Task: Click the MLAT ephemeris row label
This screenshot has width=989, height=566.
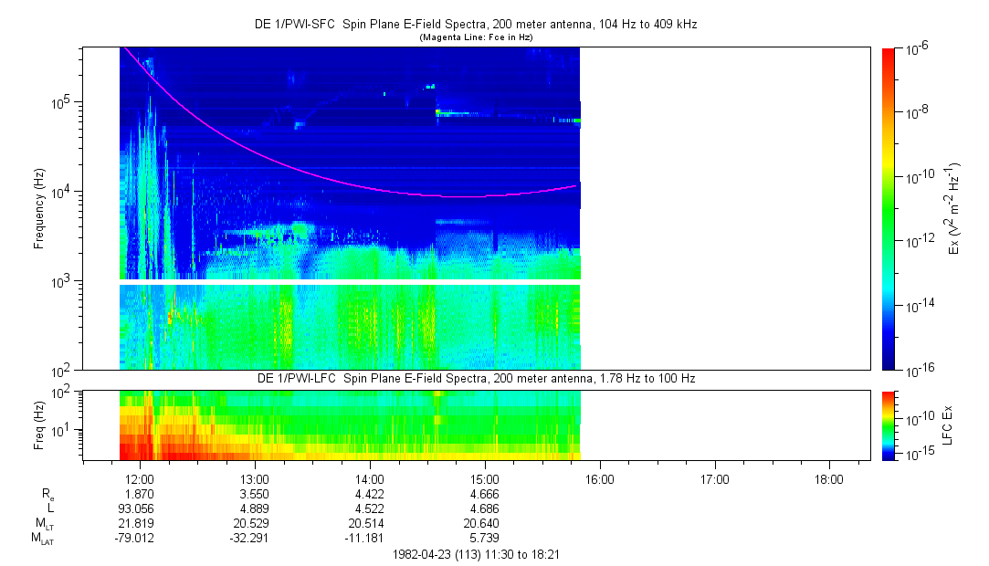Action: point(42,539)
